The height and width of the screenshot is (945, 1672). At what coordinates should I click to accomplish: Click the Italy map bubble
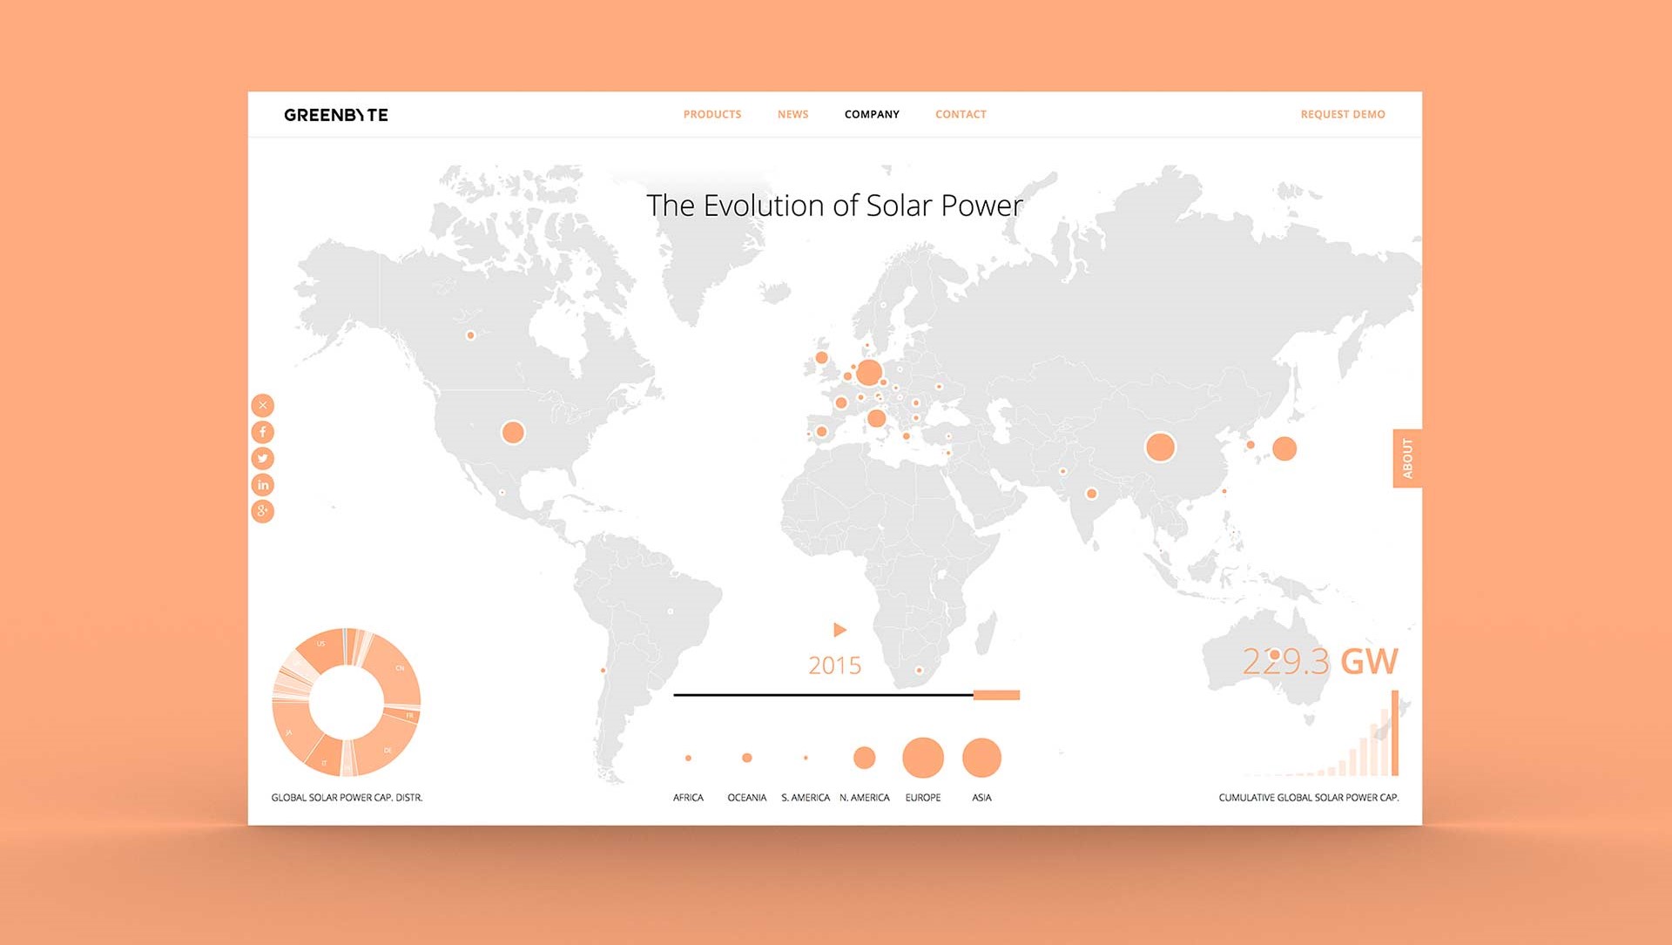[877, 419]
